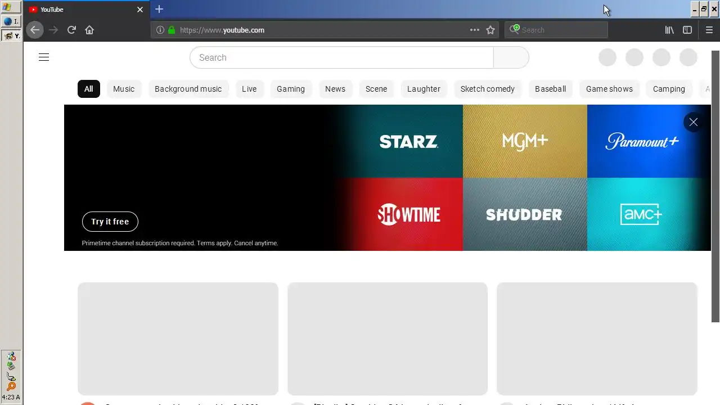Open the third loading video thumbnail
The width and height of the screenshot is (720, 405).
(597, 339)
